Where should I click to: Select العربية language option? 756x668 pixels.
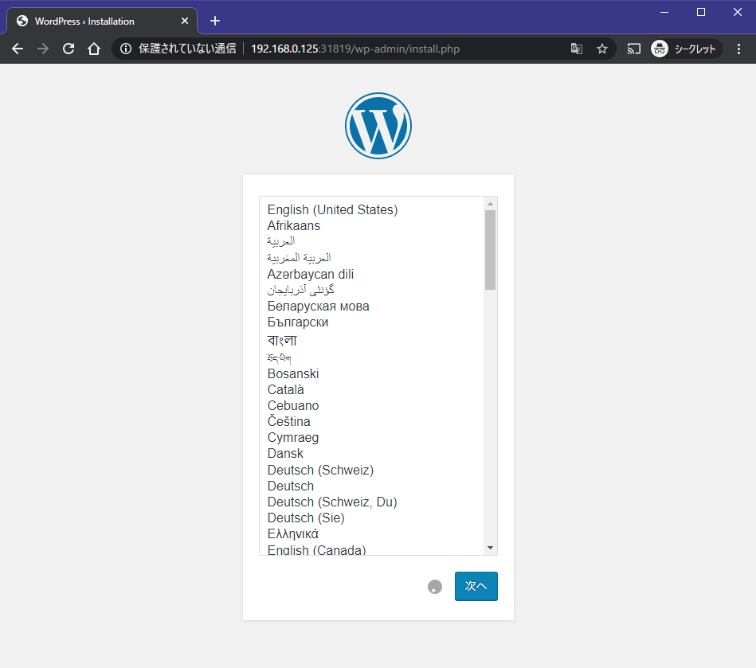[x=371, y=241]
